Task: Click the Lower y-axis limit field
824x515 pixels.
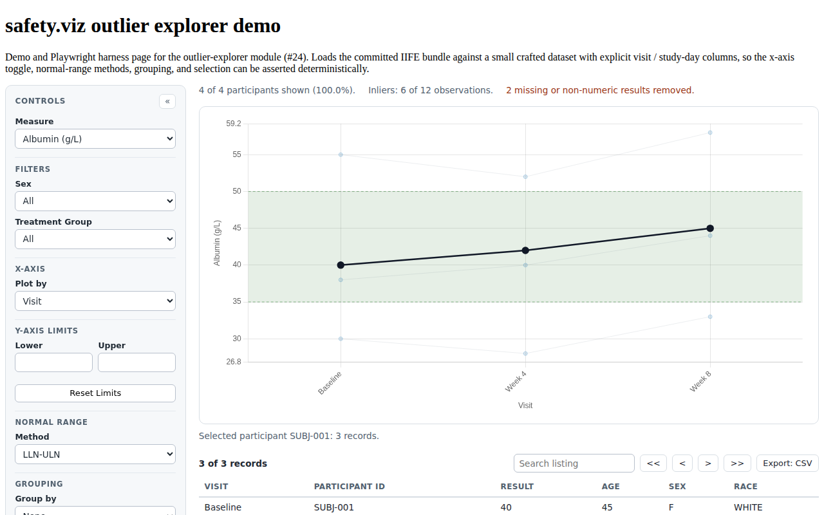Action: coord(53,362)
